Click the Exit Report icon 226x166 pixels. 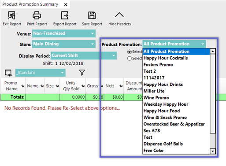click(x=11, y=15)
